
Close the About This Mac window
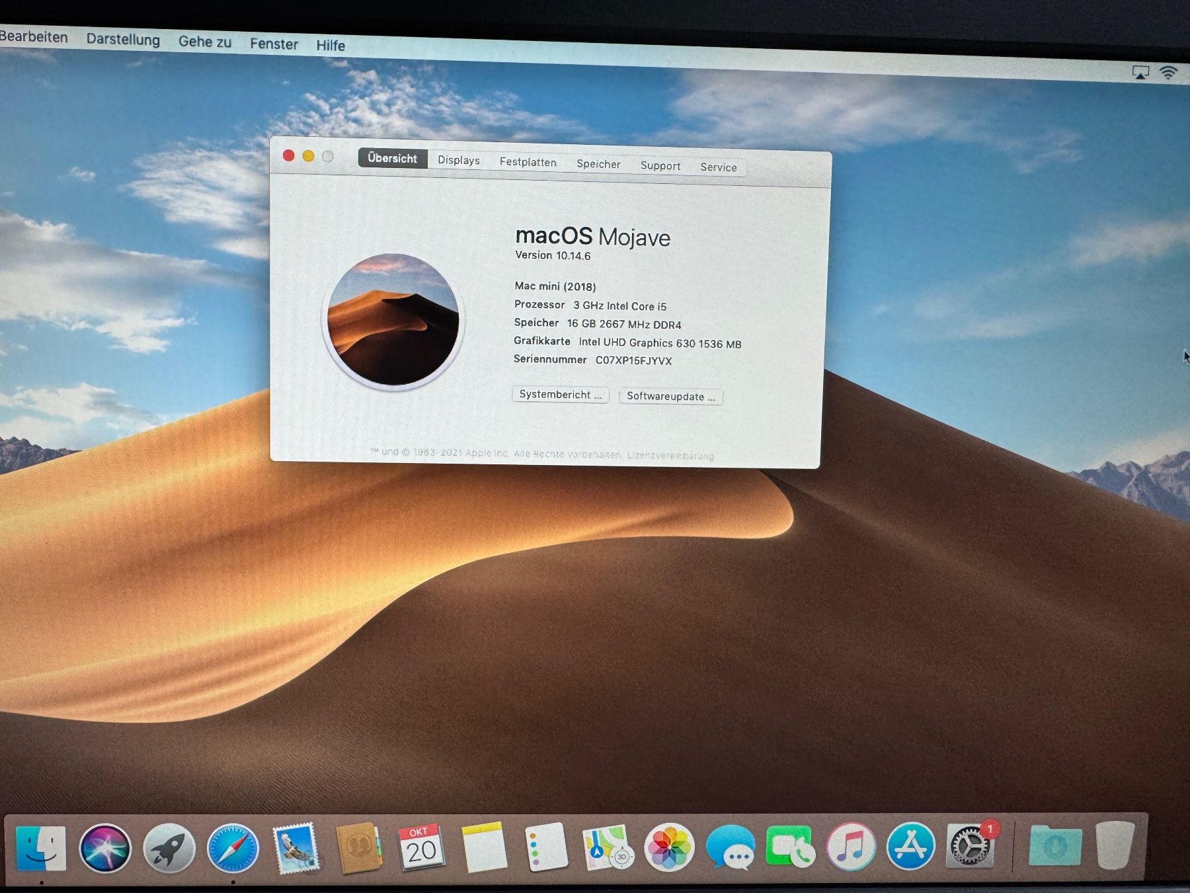coord(288,155)
